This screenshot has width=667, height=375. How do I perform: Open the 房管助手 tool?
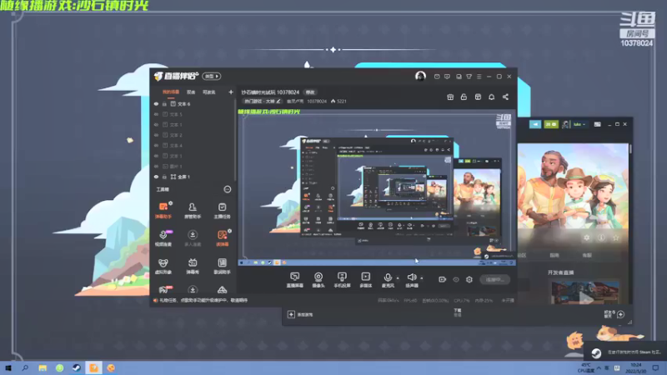(x=193, y=210)
